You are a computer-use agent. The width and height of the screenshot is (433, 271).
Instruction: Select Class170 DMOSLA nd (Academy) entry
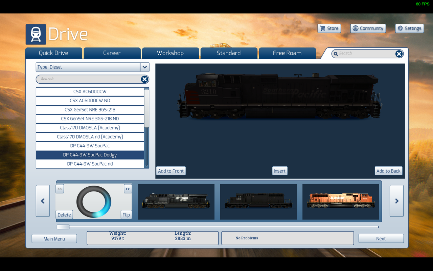pyautogui.click(x=90, y=137)
